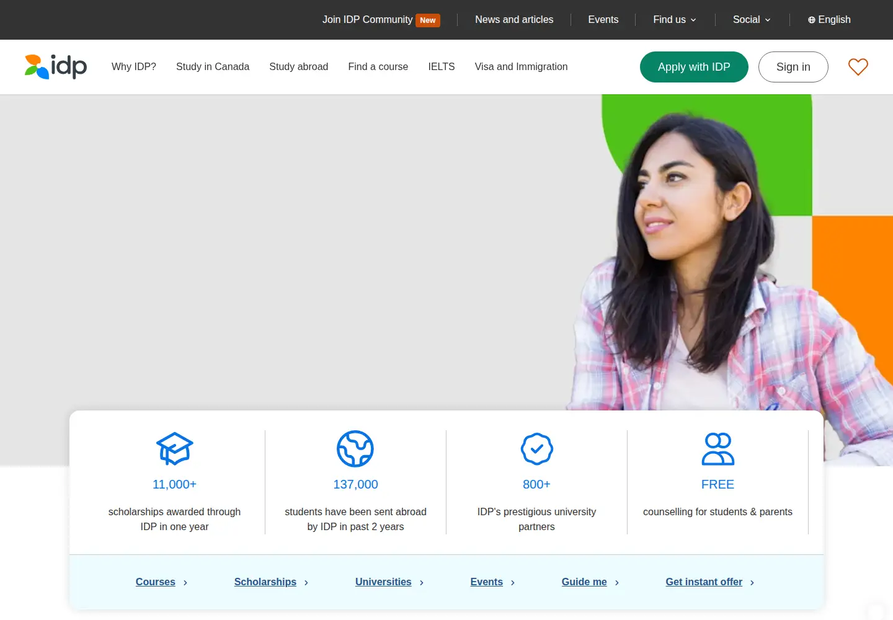The image size is (893, 620).
Task: Open Events in the top bar
Action: coord(603,20)
